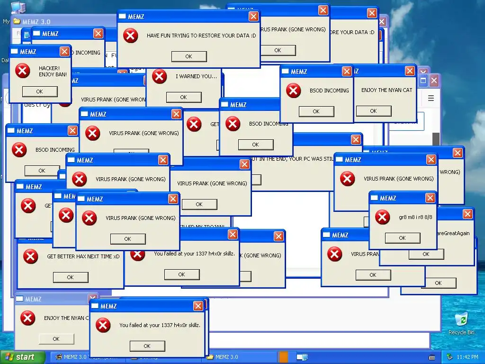Click the HACKER! ENJOY BAN! message text
Screen dimensions: 485x364
point(53,71)
